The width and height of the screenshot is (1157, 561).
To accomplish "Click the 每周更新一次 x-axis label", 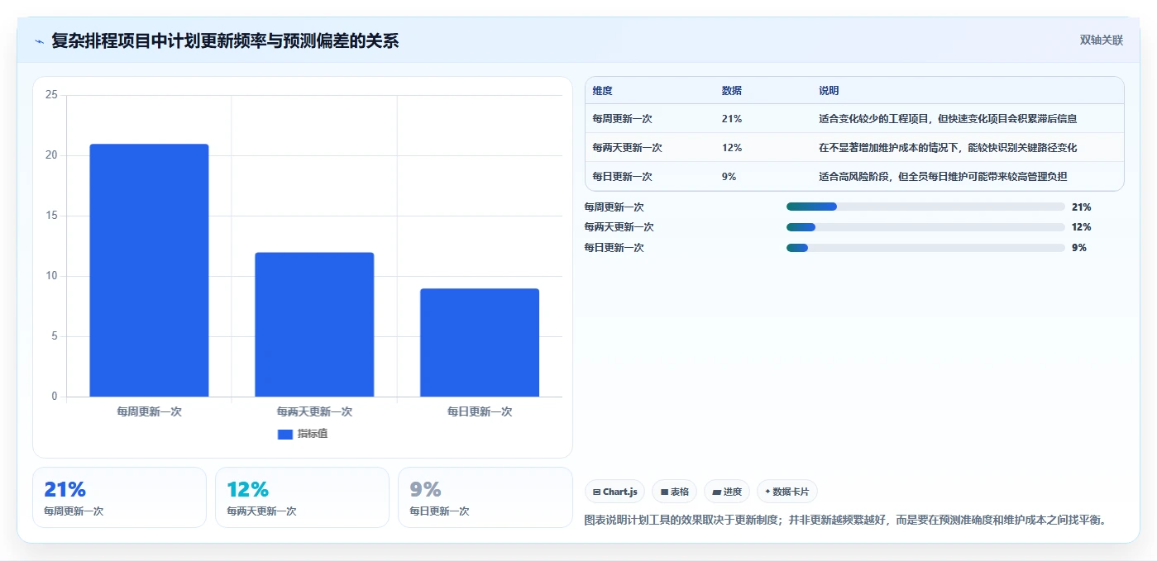I will coord(149,411).
